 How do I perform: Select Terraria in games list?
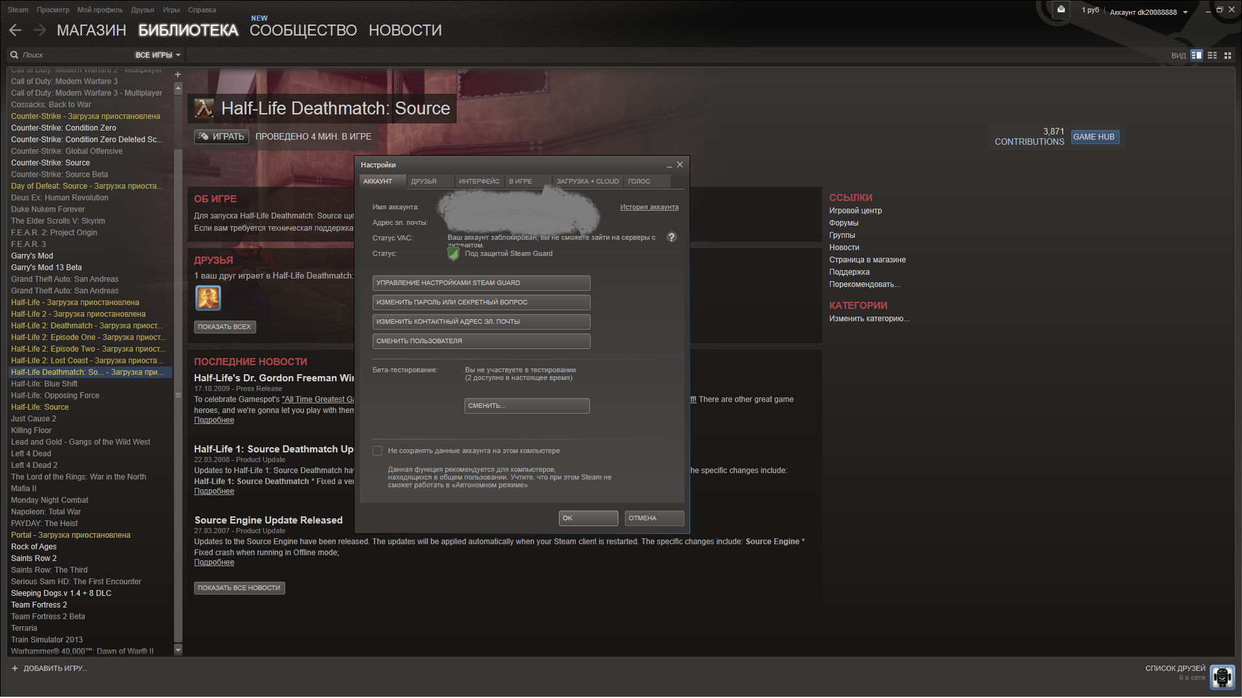pos(24,628)
